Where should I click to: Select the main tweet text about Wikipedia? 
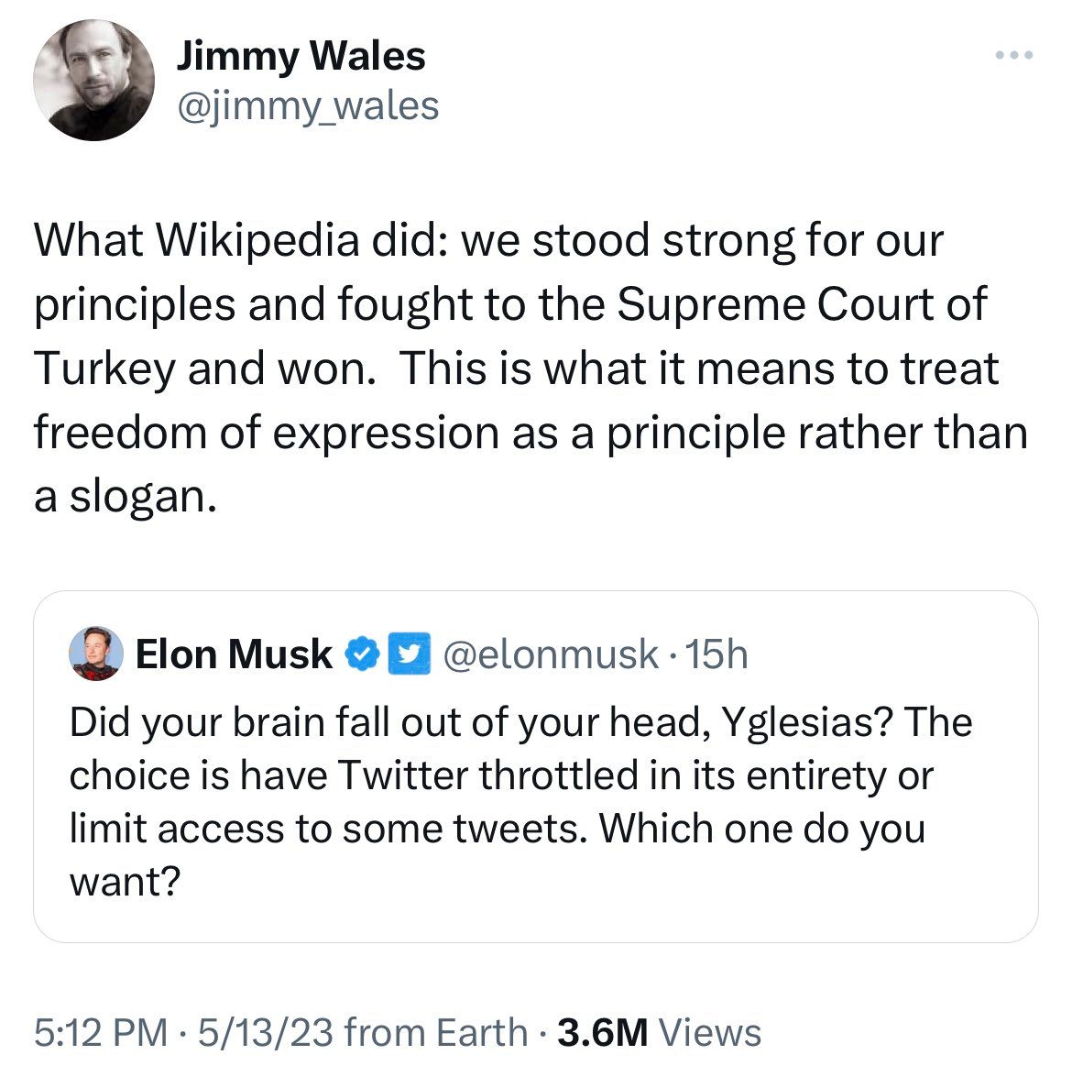[x=531, y=368]
